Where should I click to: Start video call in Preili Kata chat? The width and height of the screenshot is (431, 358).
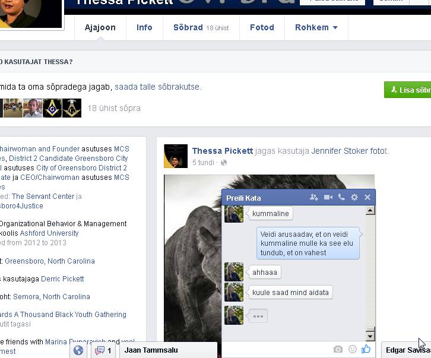click(x=328, y=197)
